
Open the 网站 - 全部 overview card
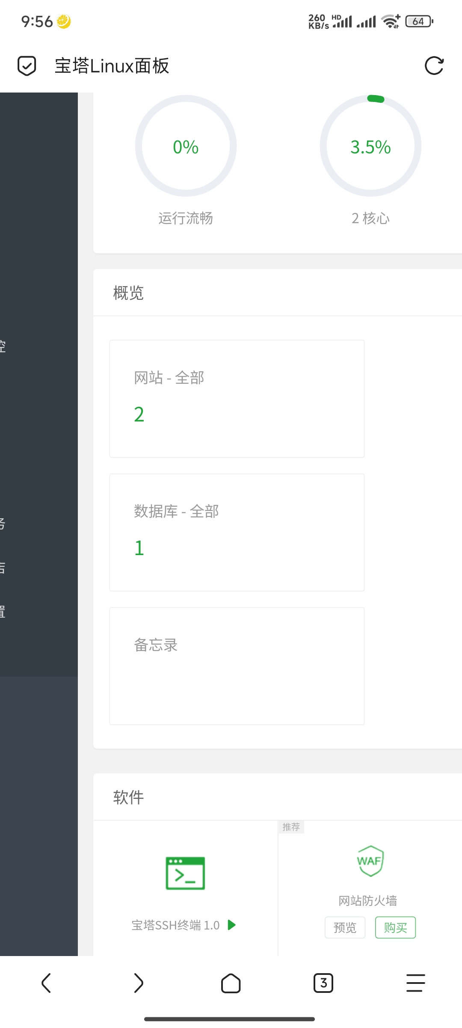[237, 399]
